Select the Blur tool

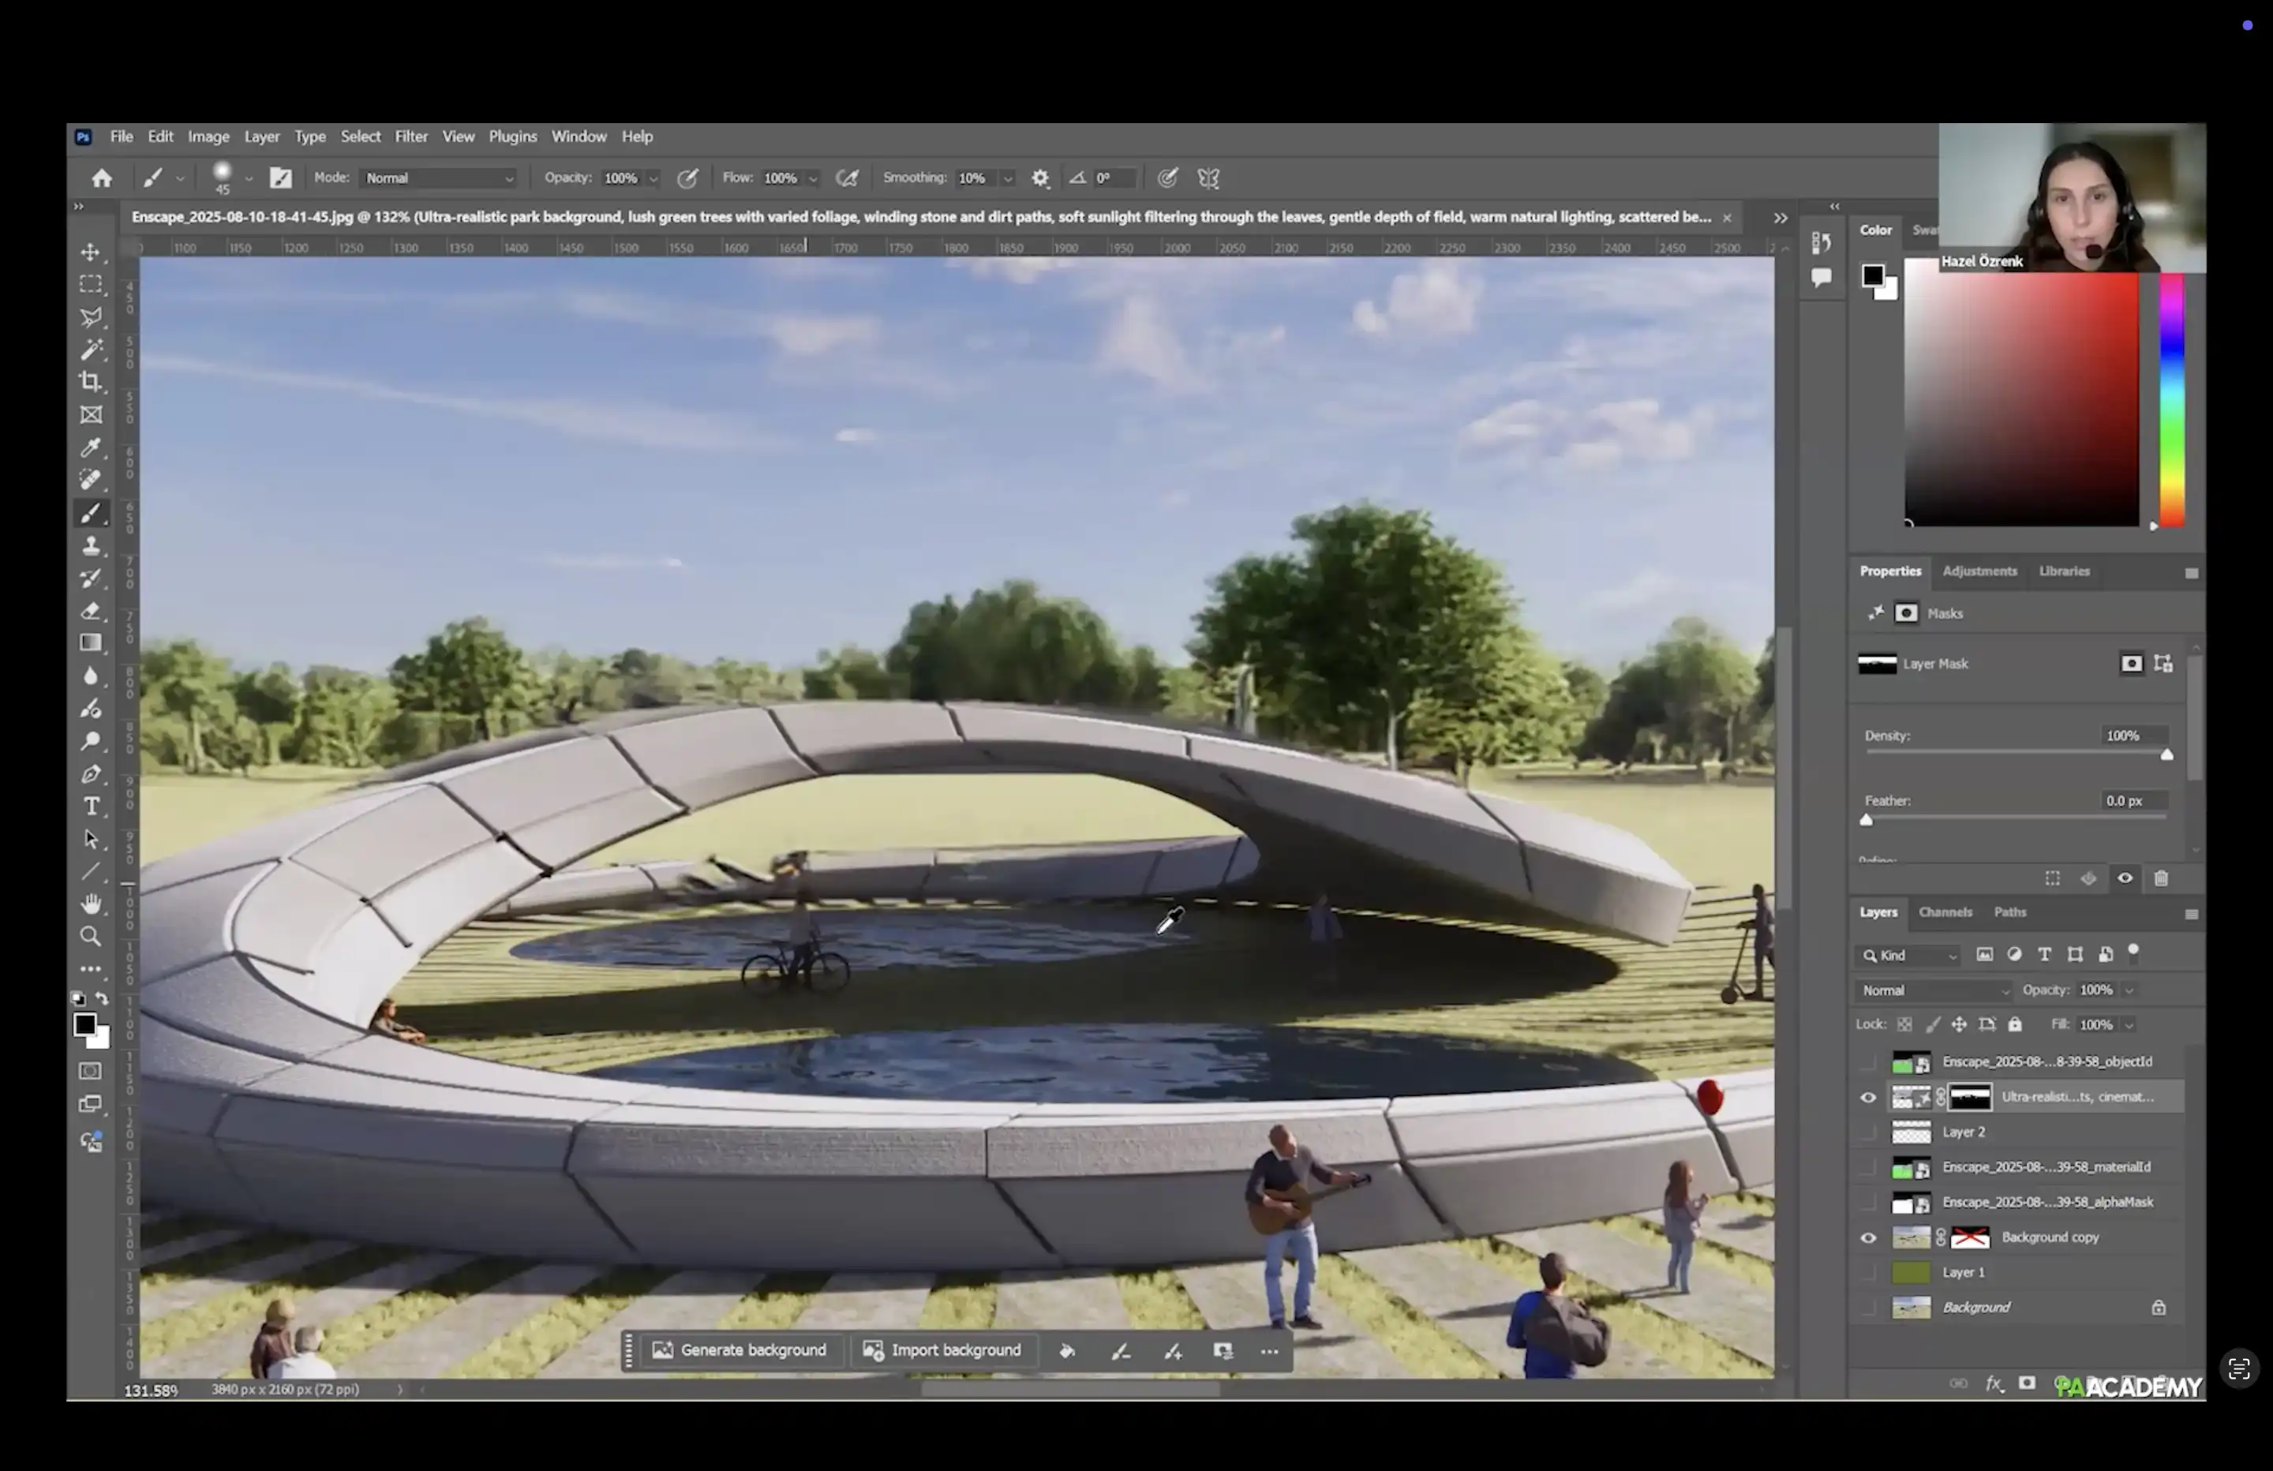(91, 676)
